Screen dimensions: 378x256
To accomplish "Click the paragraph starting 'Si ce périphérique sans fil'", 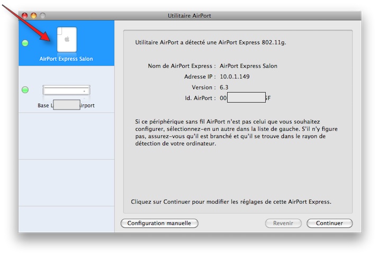I will pos(236,132).
